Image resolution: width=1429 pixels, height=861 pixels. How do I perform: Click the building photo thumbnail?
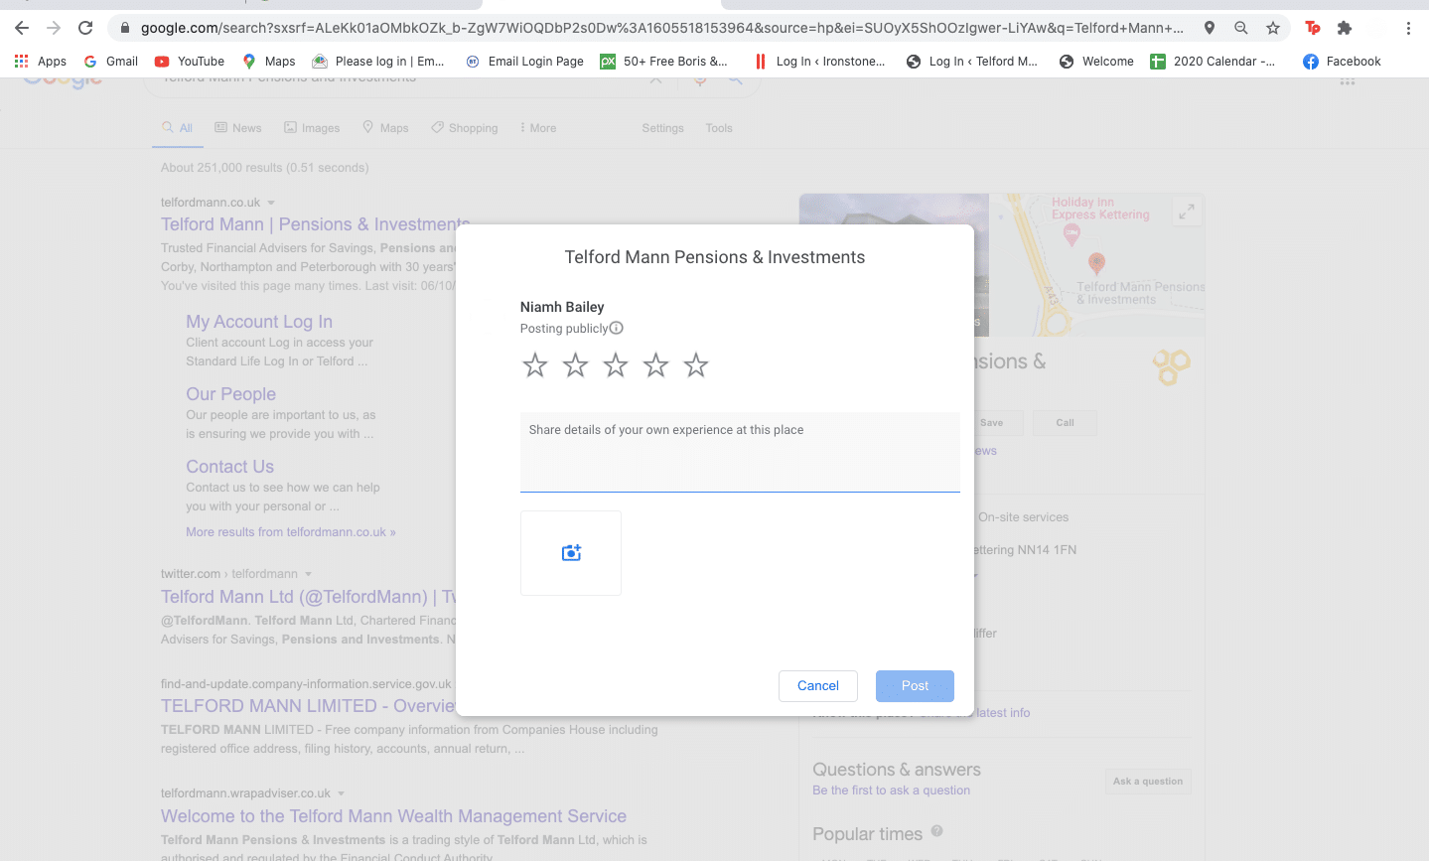coord(894,264)
